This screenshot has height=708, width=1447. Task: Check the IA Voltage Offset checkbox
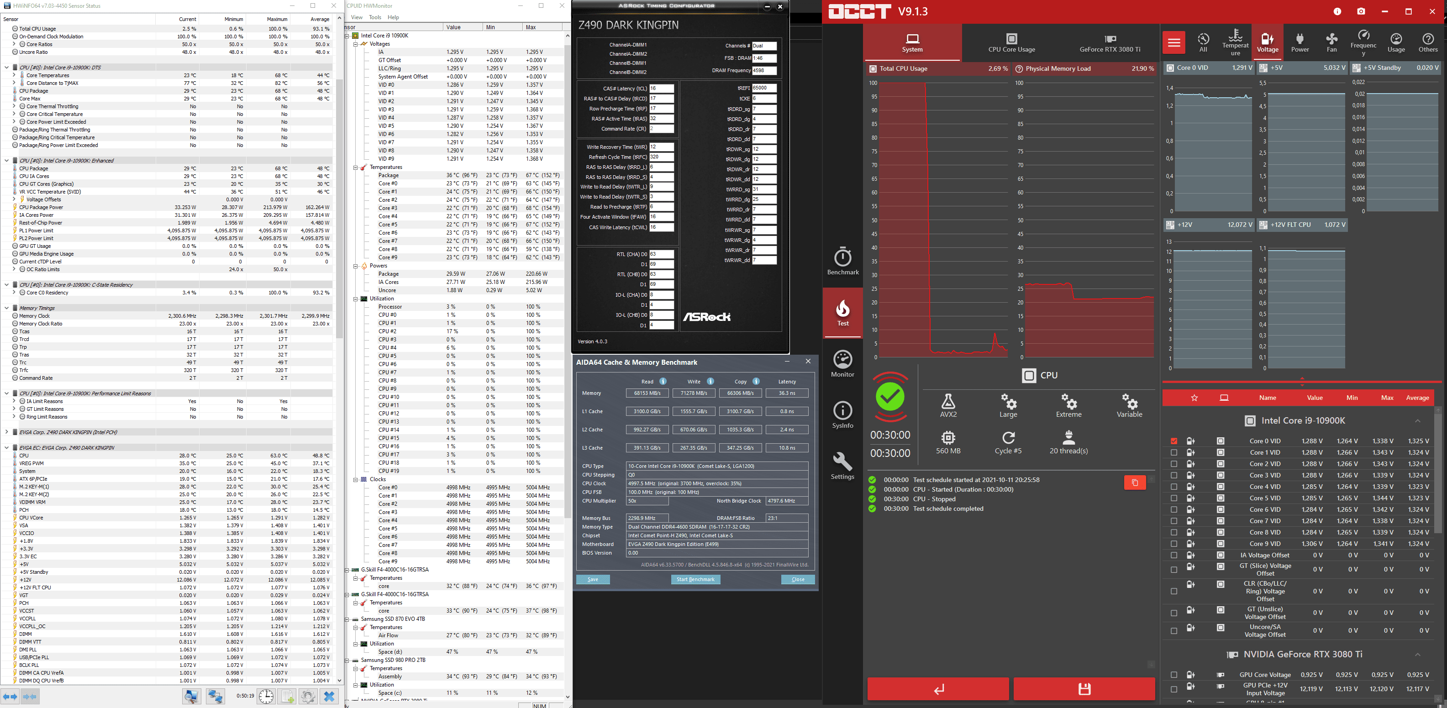[x=1173, y=555]
